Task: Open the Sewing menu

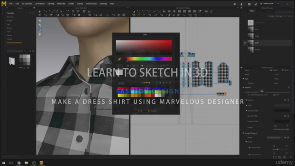Action: click(x=51, y=4)
